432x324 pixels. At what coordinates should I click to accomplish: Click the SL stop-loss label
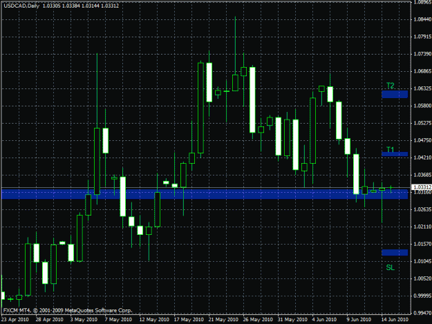click(390, 267)
